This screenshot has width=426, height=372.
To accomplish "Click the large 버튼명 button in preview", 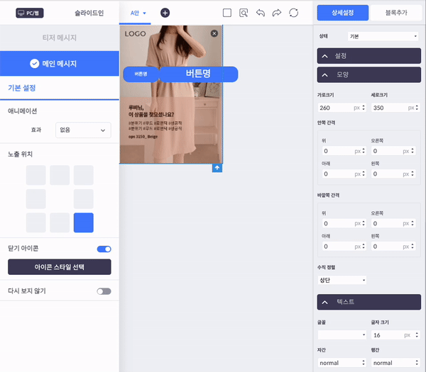I will pyautogui.click(x=198, y=74).
